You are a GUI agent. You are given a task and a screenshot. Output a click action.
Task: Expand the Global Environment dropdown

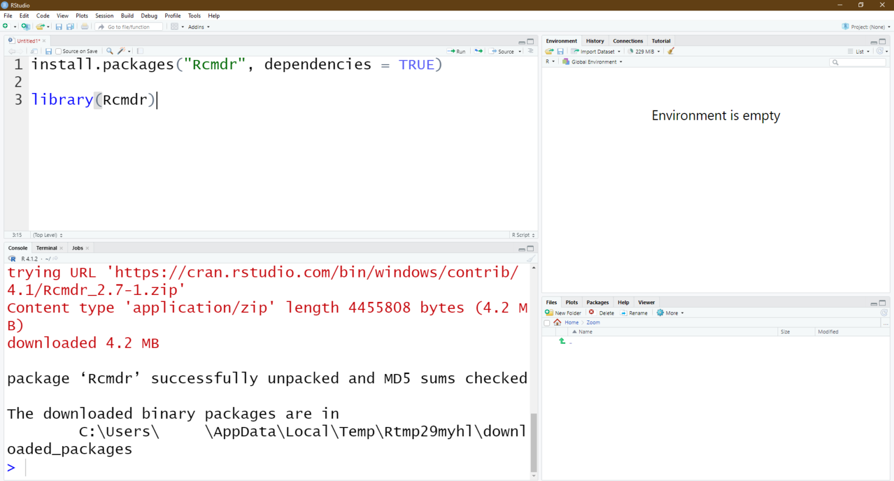coord(594,62)
